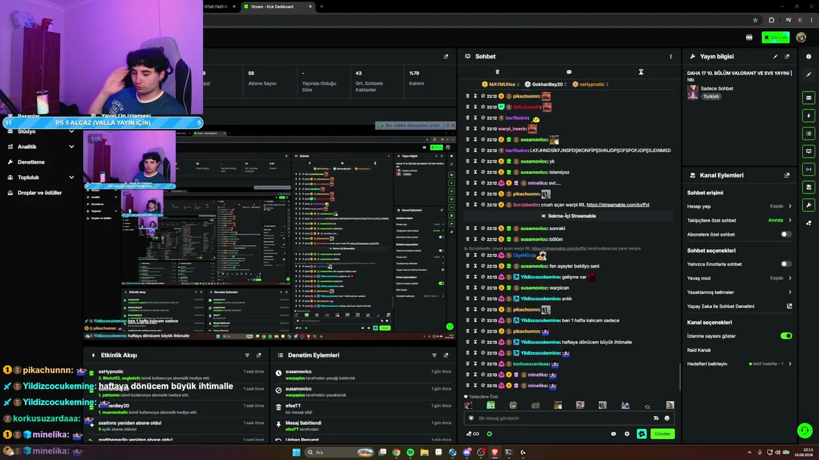Click the chat panel icon in right sidebar
Viewport: 819px width, 460px height.
809,151
